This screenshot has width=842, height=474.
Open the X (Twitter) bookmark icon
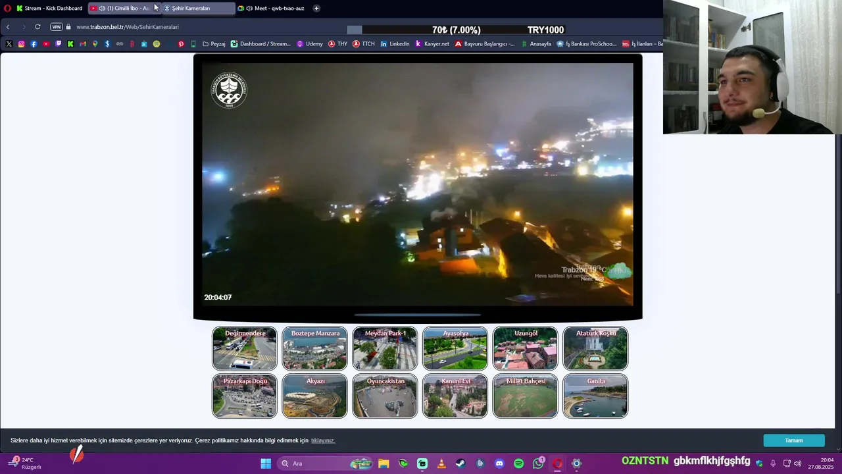click(x=9, y=44)
